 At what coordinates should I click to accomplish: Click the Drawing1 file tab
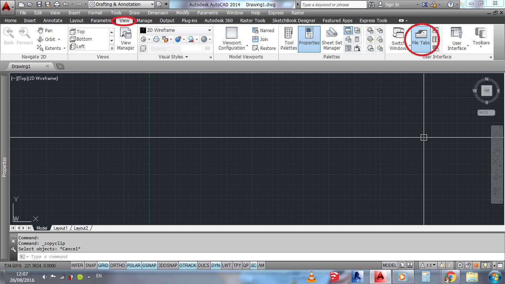coord(30,67)
